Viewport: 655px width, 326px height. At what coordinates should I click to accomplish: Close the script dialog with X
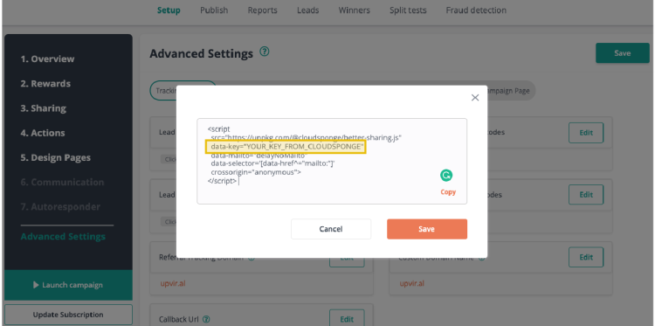pyautogui.click(x=475, y=98)
